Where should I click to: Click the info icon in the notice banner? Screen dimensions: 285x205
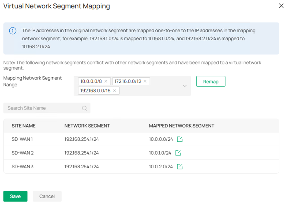coord(12,31)
